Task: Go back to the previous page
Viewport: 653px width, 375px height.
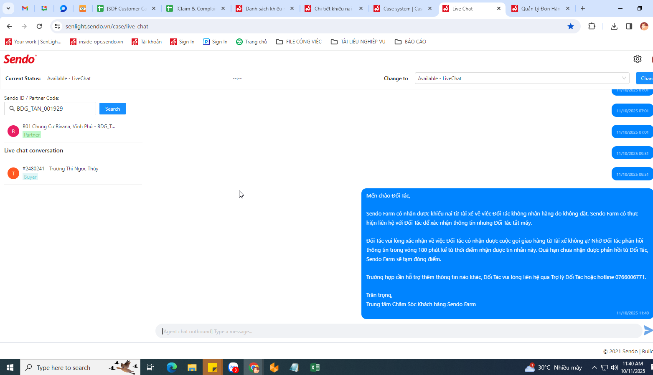Action: (x=9, y=26)
